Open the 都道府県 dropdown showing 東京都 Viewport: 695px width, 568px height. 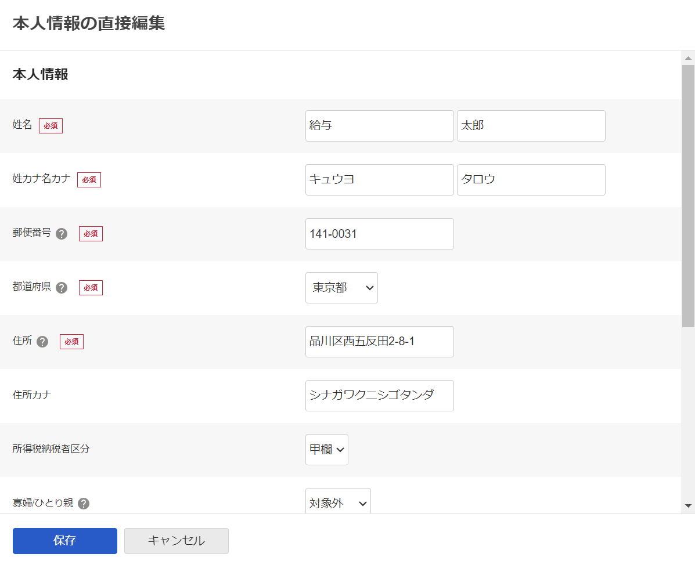(341, 288)
